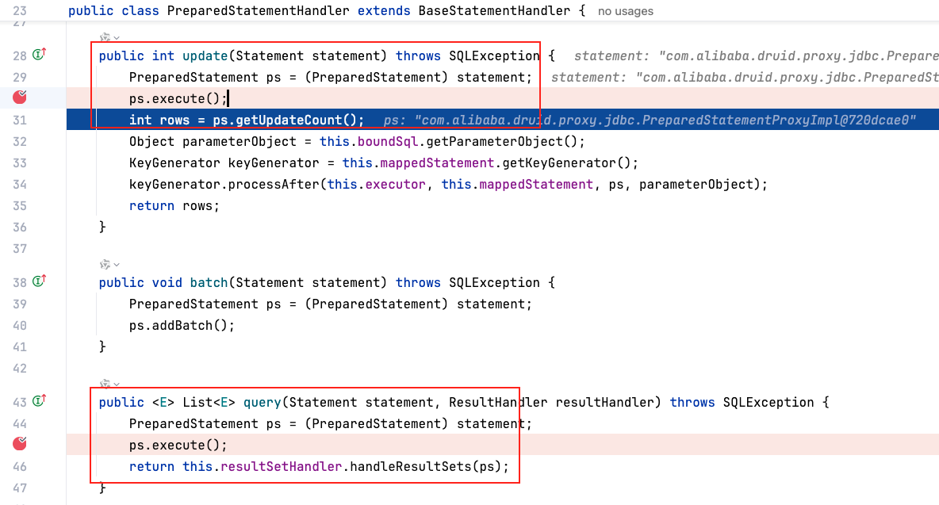Click the statement inline debug hint after the update method signature
Viewport: 939px width, 505px height.
coord(756,55)
